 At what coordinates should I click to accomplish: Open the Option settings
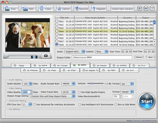click(x=64, y=8)
